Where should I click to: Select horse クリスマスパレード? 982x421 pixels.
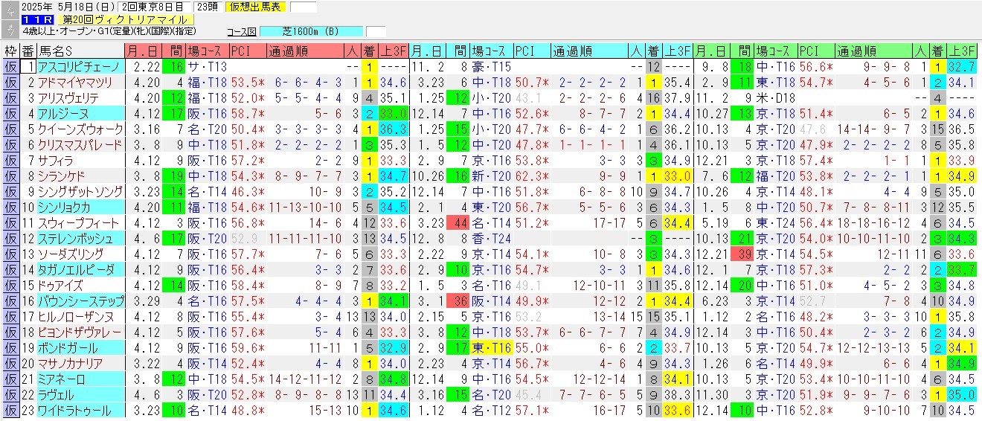coord(80,144)
